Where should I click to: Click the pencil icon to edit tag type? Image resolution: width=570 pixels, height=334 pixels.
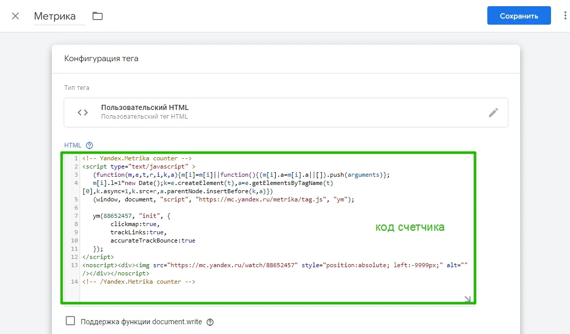[x=493, y=113]
